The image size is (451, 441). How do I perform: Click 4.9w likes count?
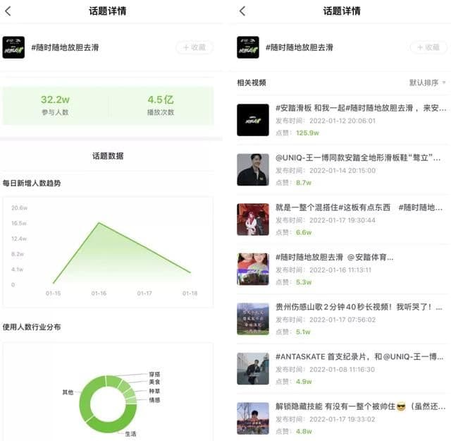(304, 382)
